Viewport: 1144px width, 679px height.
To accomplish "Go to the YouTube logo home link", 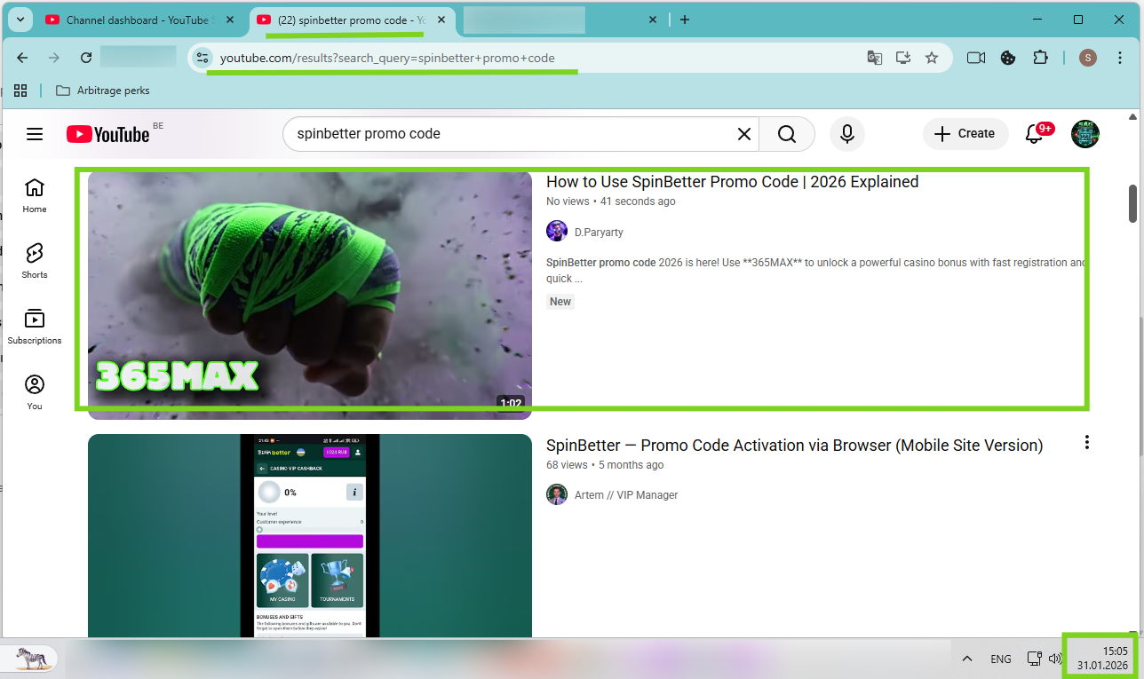I will click(107, 134).
